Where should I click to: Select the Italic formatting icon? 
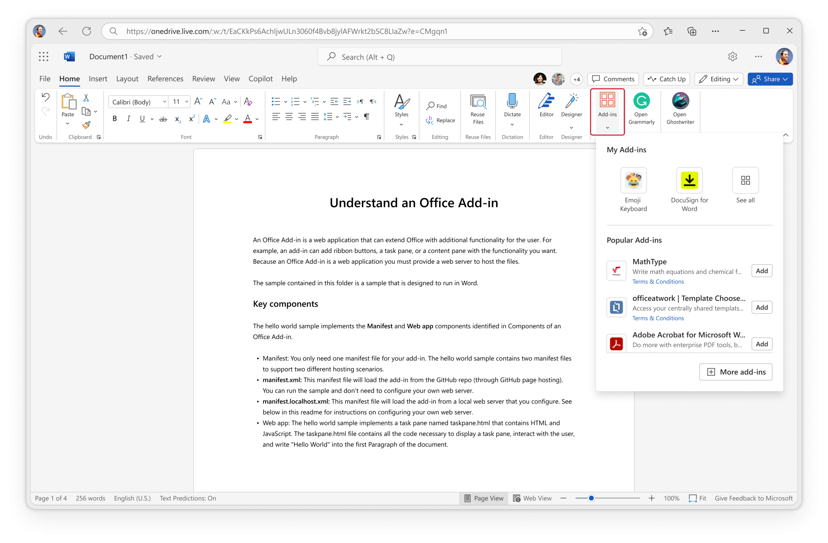pos(128,120)
